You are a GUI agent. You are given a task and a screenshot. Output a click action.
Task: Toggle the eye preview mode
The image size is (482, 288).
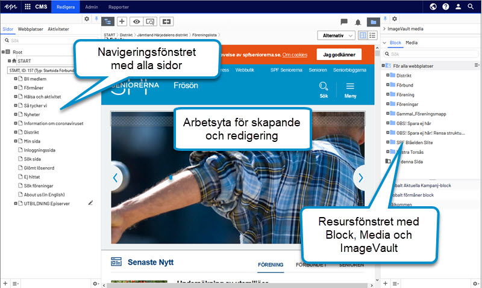[x=136, y=21]
